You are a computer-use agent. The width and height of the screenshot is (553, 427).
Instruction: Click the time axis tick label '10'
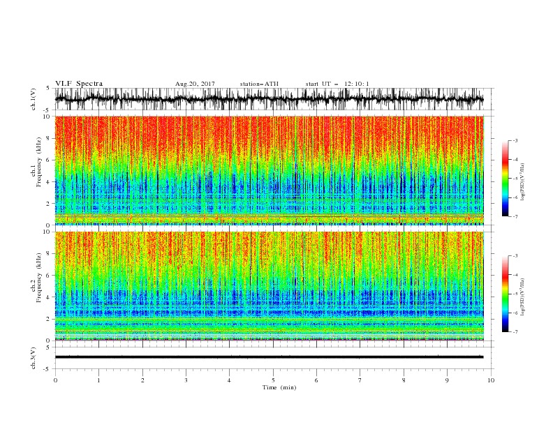click(491, 380)
